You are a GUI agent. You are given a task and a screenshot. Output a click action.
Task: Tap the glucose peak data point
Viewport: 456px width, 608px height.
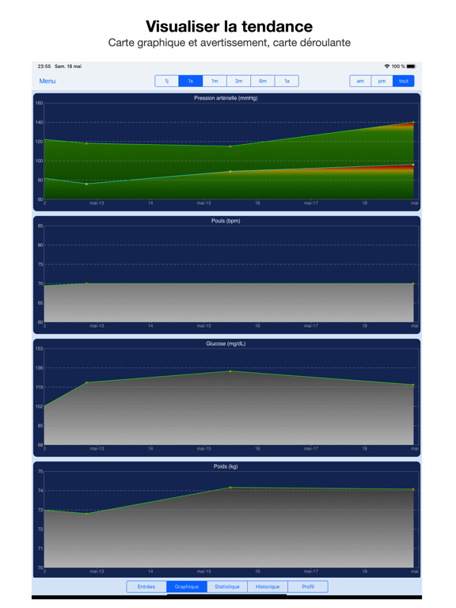click(x=230, y=371)
